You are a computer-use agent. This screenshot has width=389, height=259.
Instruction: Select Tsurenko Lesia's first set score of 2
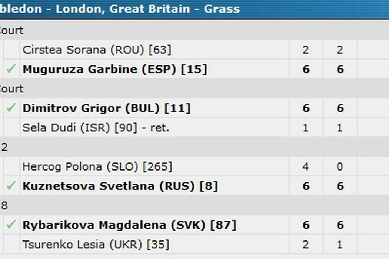pyautogui.click(x=306, y=244)
